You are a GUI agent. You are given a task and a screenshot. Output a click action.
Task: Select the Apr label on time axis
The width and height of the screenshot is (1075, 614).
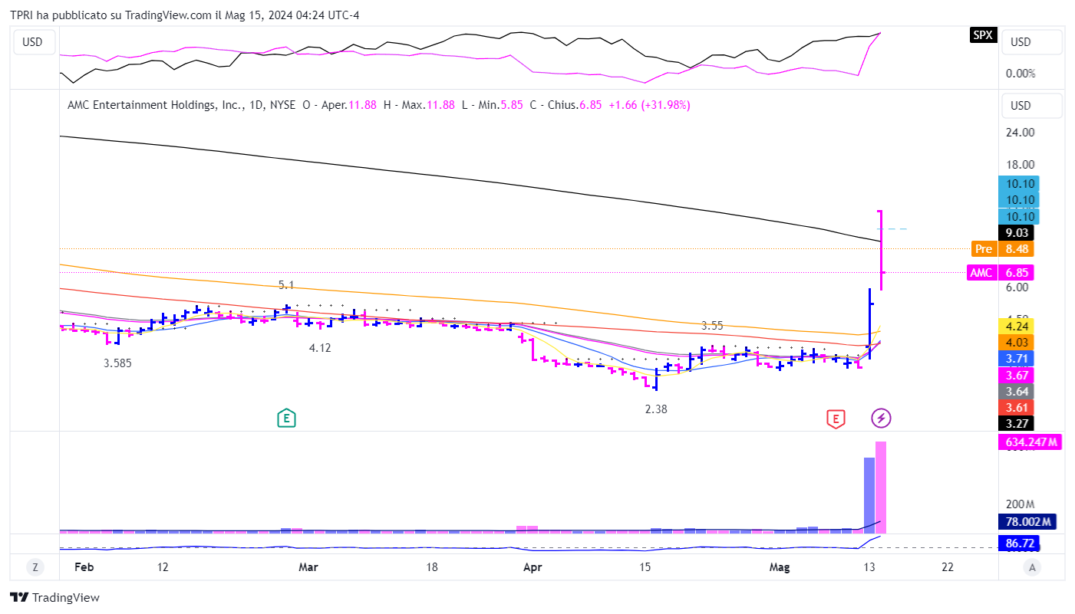pyautogui.click(x=532, y=567)
